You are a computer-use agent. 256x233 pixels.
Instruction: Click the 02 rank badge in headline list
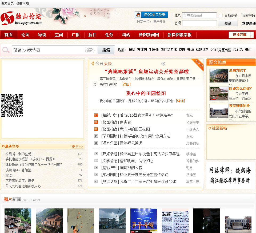coord(96,122)
